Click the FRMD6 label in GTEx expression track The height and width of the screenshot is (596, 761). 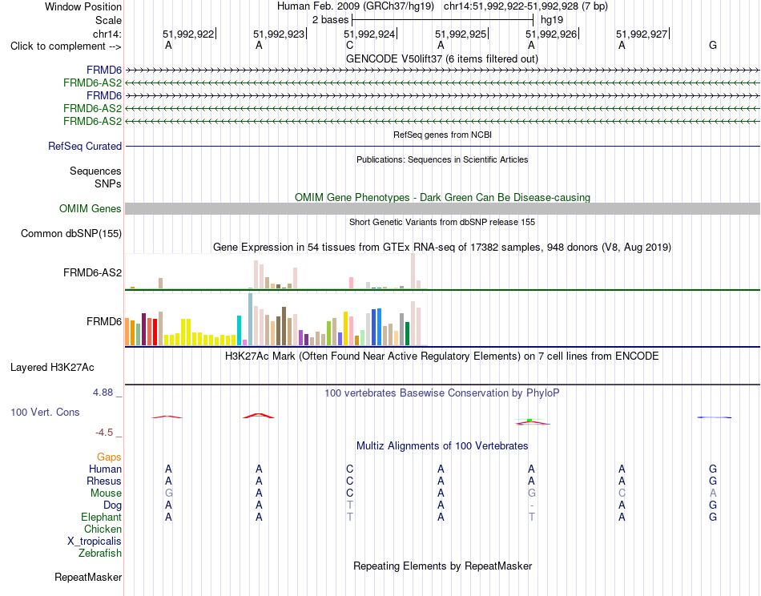pyautogui.click(x=104, y=322)
